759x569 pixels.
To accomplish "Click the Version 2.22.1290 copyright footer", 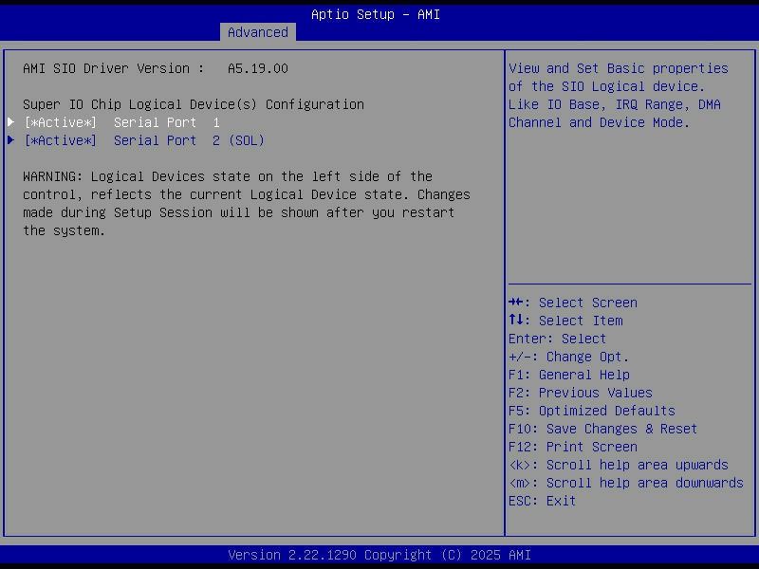I will (x=379, y=555).
